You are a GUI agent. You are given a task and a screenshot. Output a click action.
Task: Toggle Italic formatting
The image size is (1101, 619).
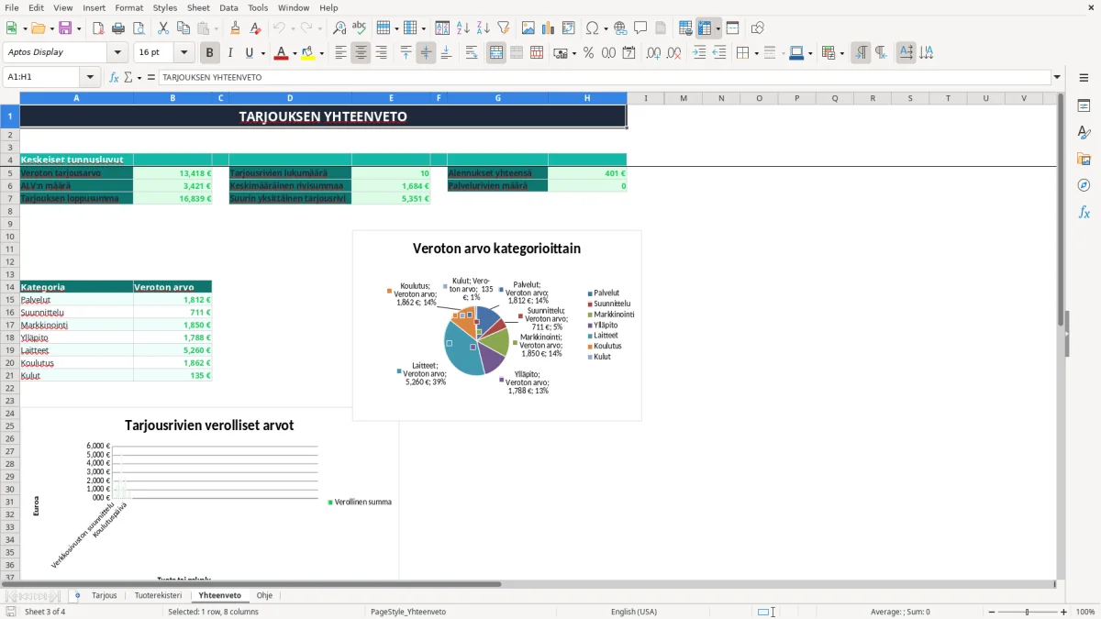point(230,53)
